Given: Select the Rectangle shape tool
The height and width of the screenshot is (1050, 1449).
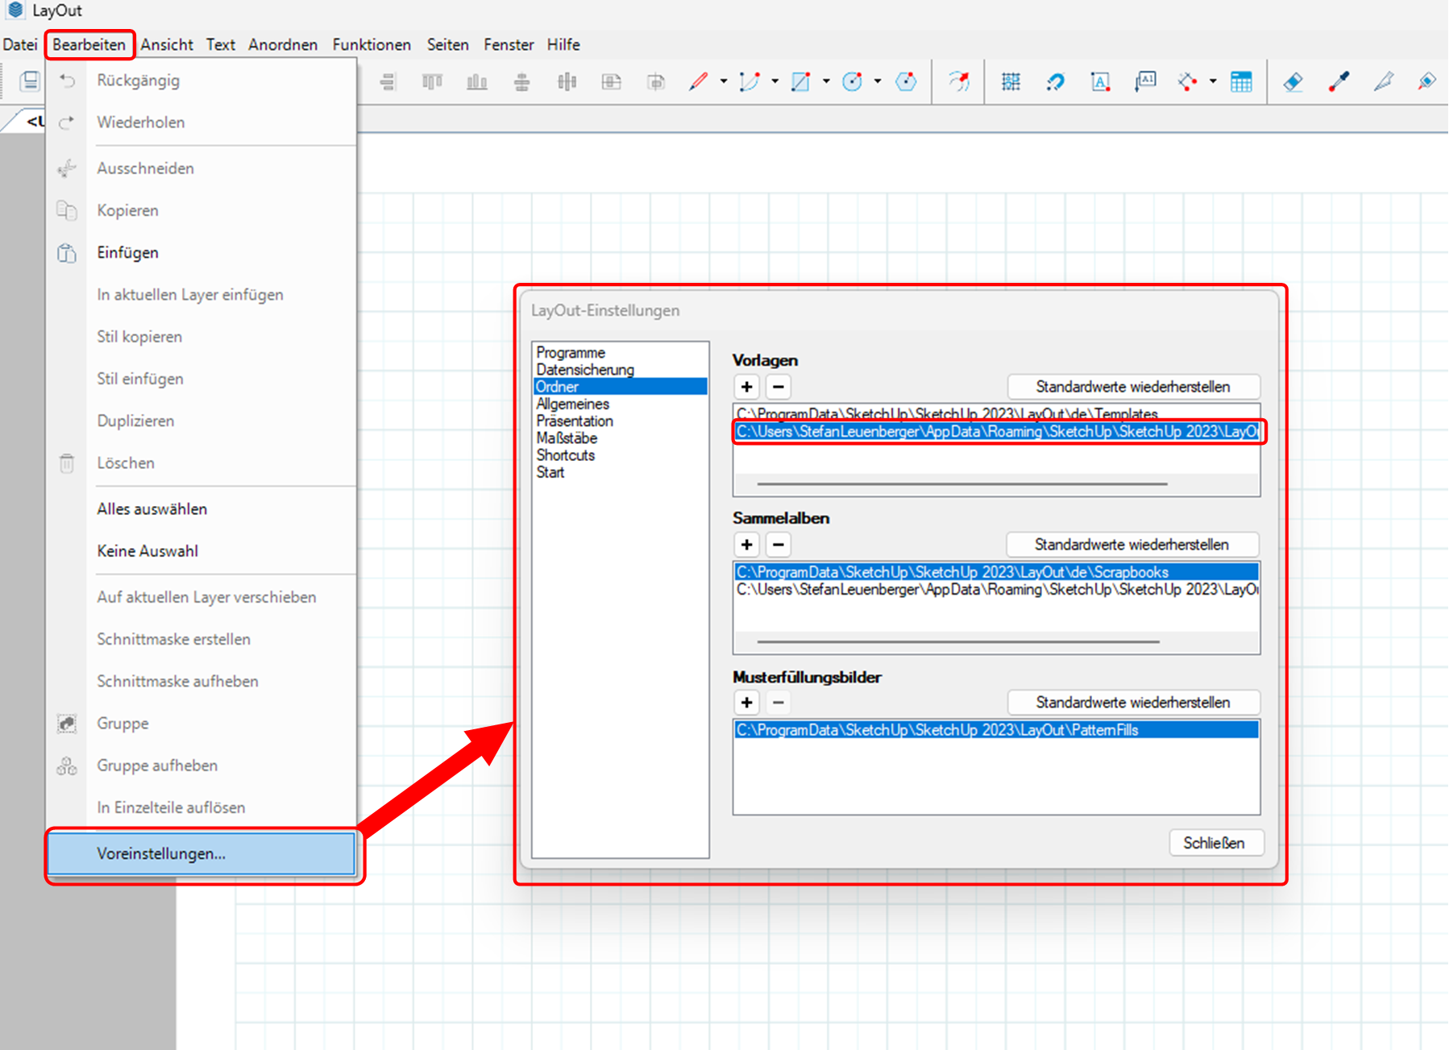Looking at the screenshot, I should 800,81.
